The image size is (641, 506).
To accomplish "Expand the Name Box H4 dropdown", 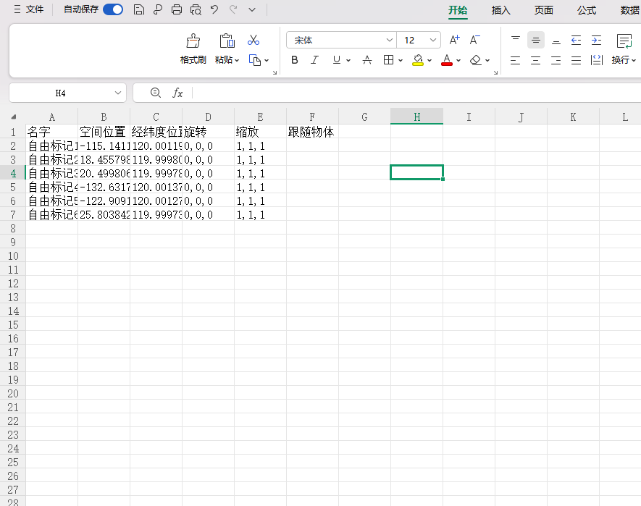I will click(x=118, y=93).
